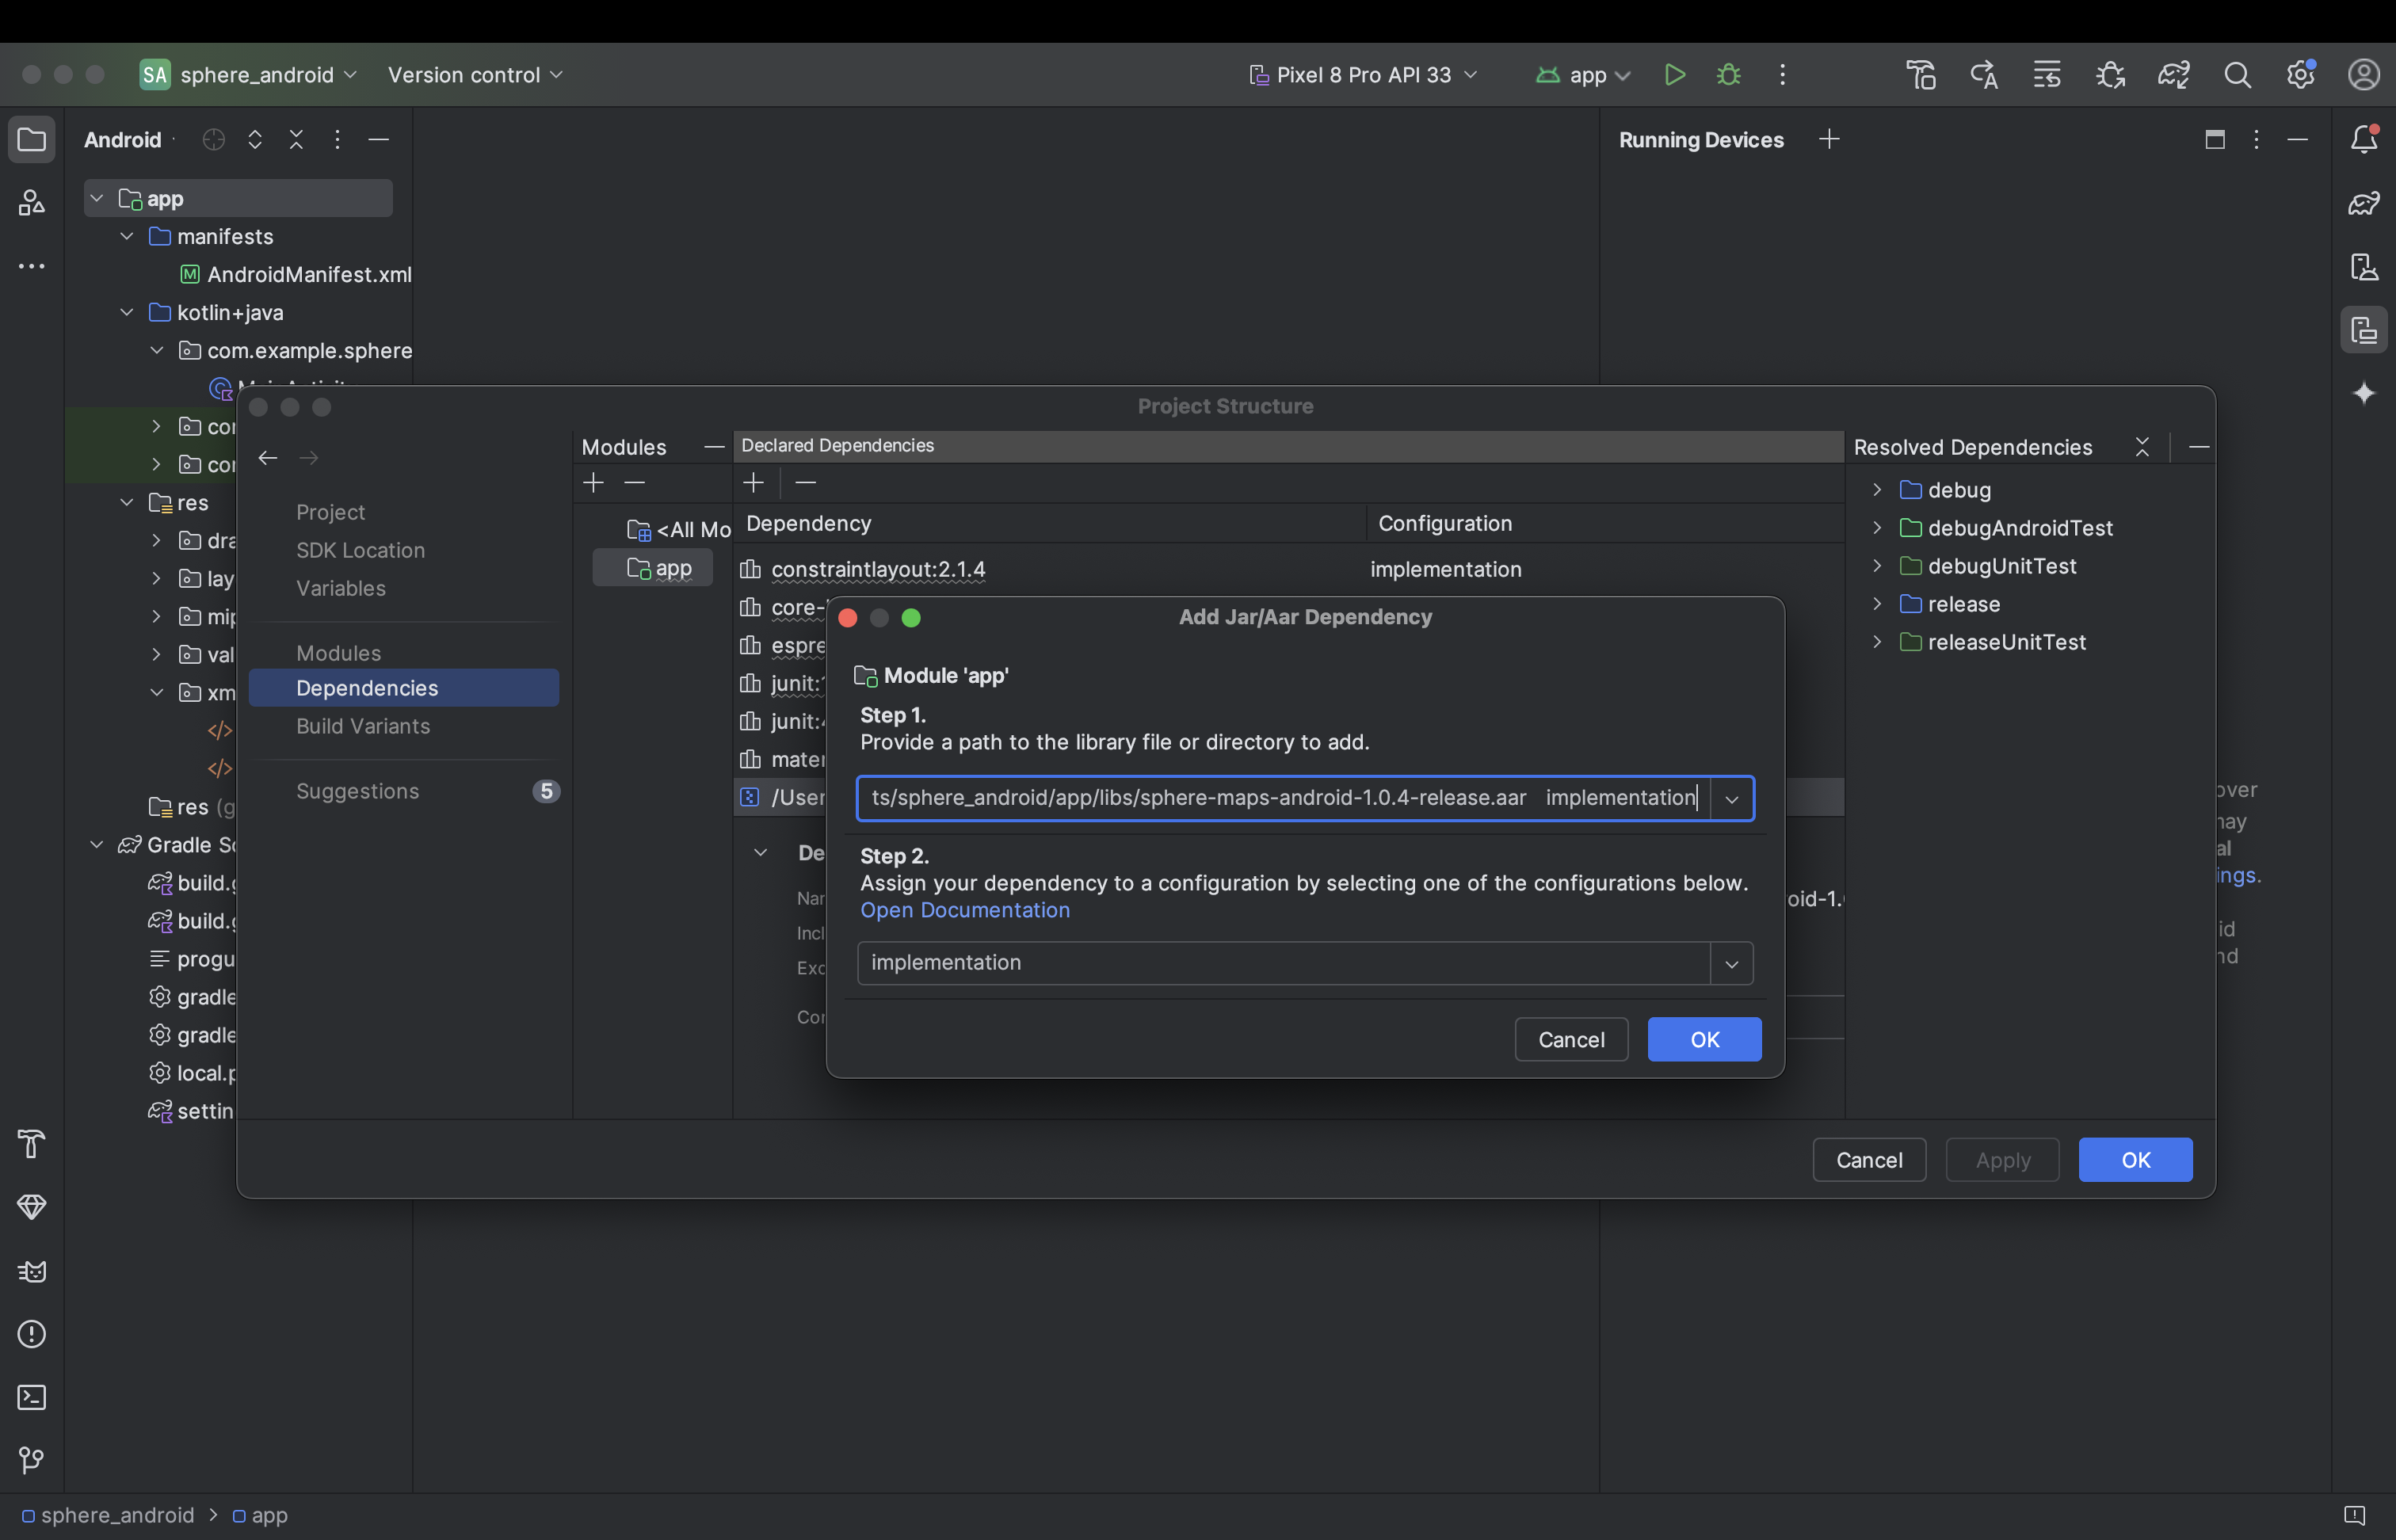Debug the app using the bug icon
2396x1540 pixels.
(x=1727, y=74)
